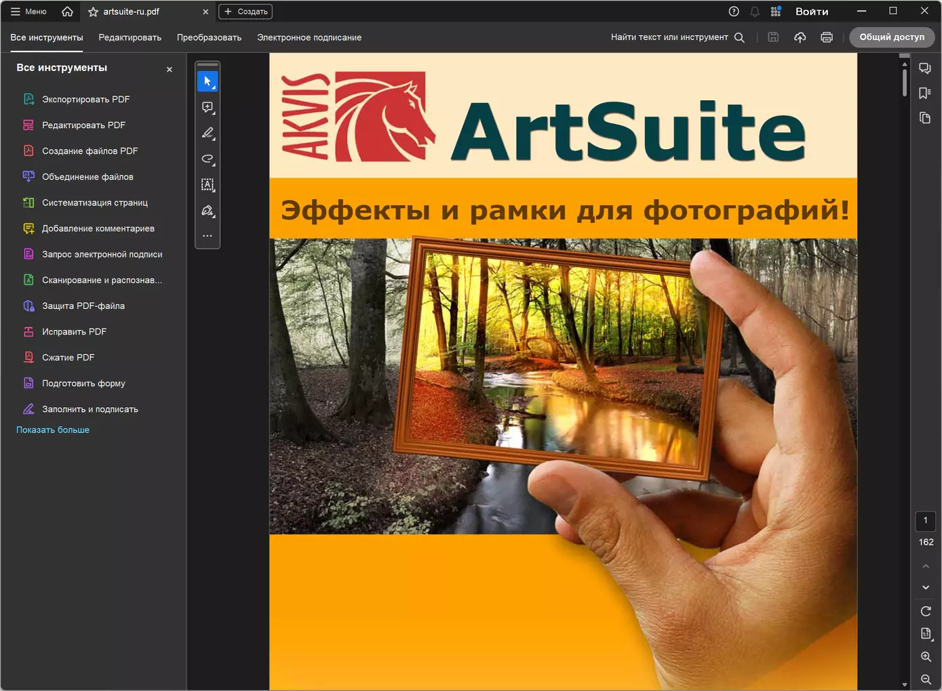Click the Показать больше link
Viewport: 942px width, 691px height.
click(x=53, y=430)
